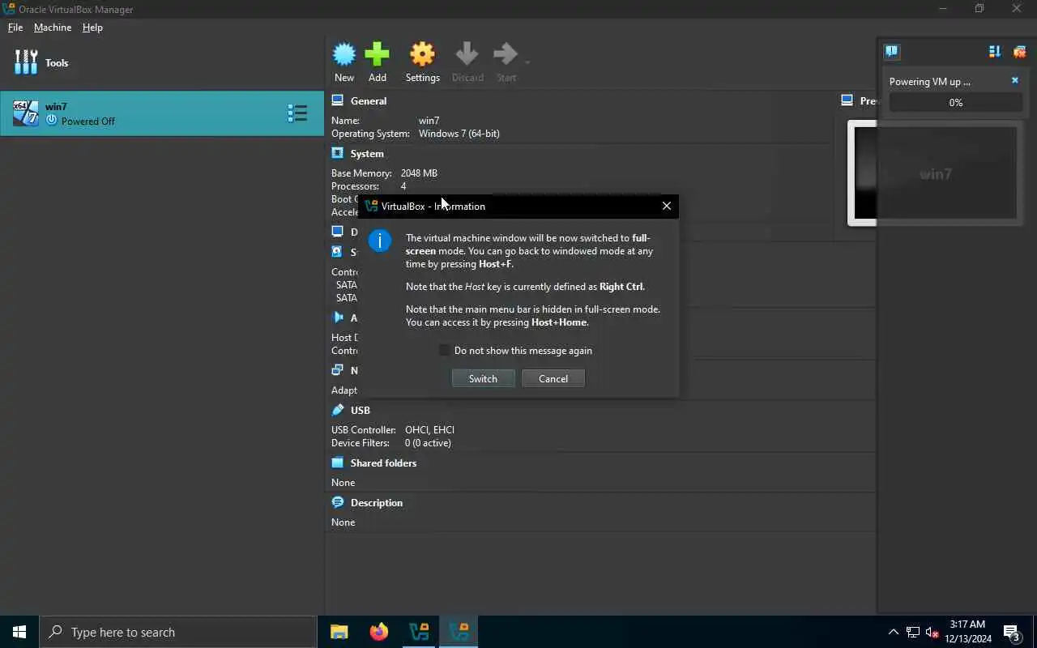
Task: Click the USB section plug icon
Action: point(338,410)
